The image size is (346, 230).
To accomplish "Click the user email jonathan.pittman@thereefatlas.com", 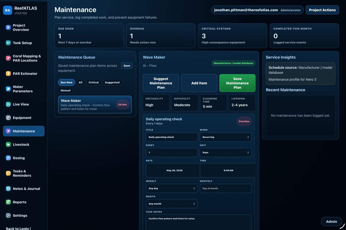I will 246,10.
